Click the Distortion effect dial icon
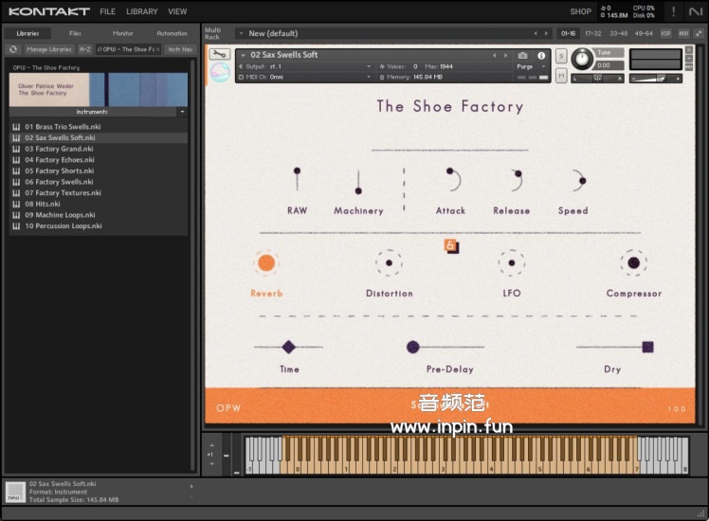 [389, 263]
